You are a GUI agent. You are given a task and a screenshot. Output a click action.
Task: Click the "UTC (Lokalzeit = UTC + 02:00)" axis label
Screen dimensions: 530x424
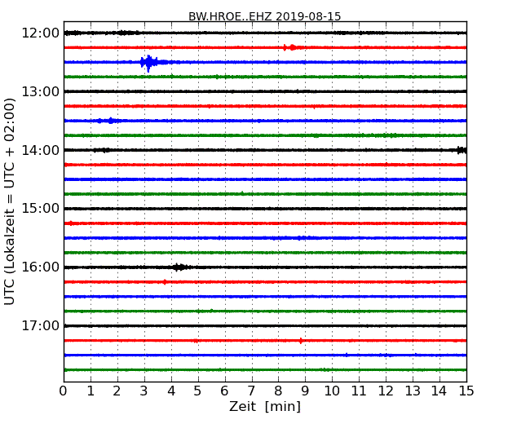coord(10,201)
